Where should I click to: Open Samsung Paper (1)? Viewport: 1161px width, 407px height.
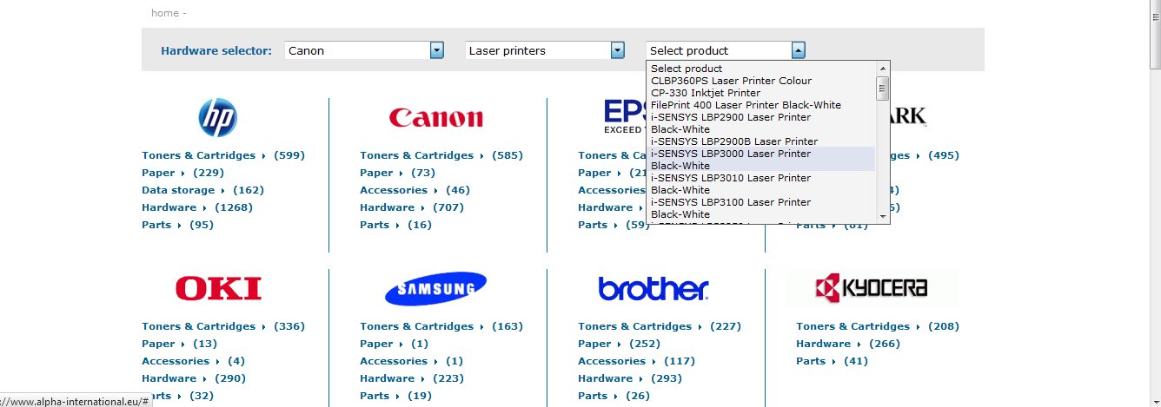point(395,344)
